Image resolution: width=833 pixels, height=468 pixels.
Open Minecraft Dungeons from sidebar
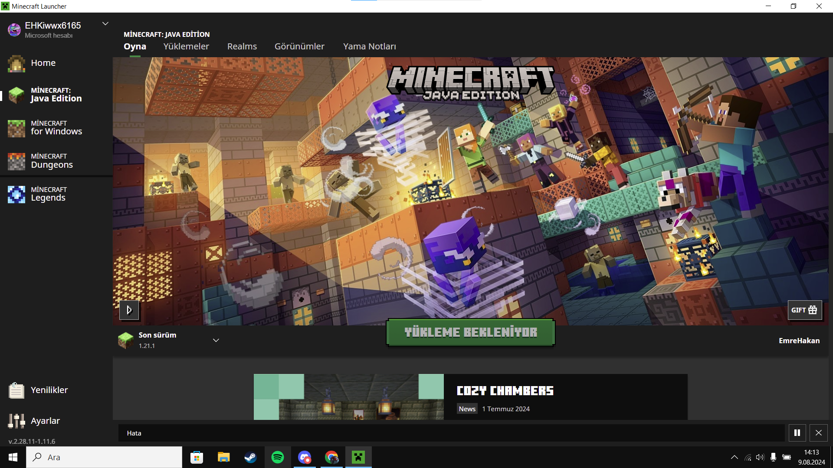pos(52,161)
